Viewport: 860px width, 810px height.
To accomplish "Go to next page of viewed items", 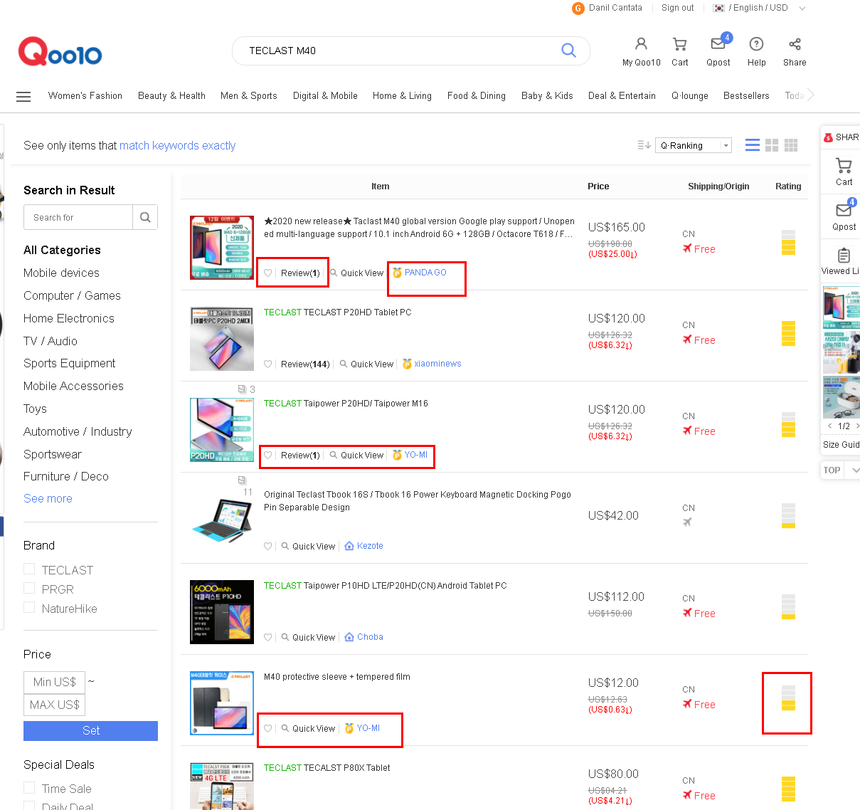I will point(857,426).
